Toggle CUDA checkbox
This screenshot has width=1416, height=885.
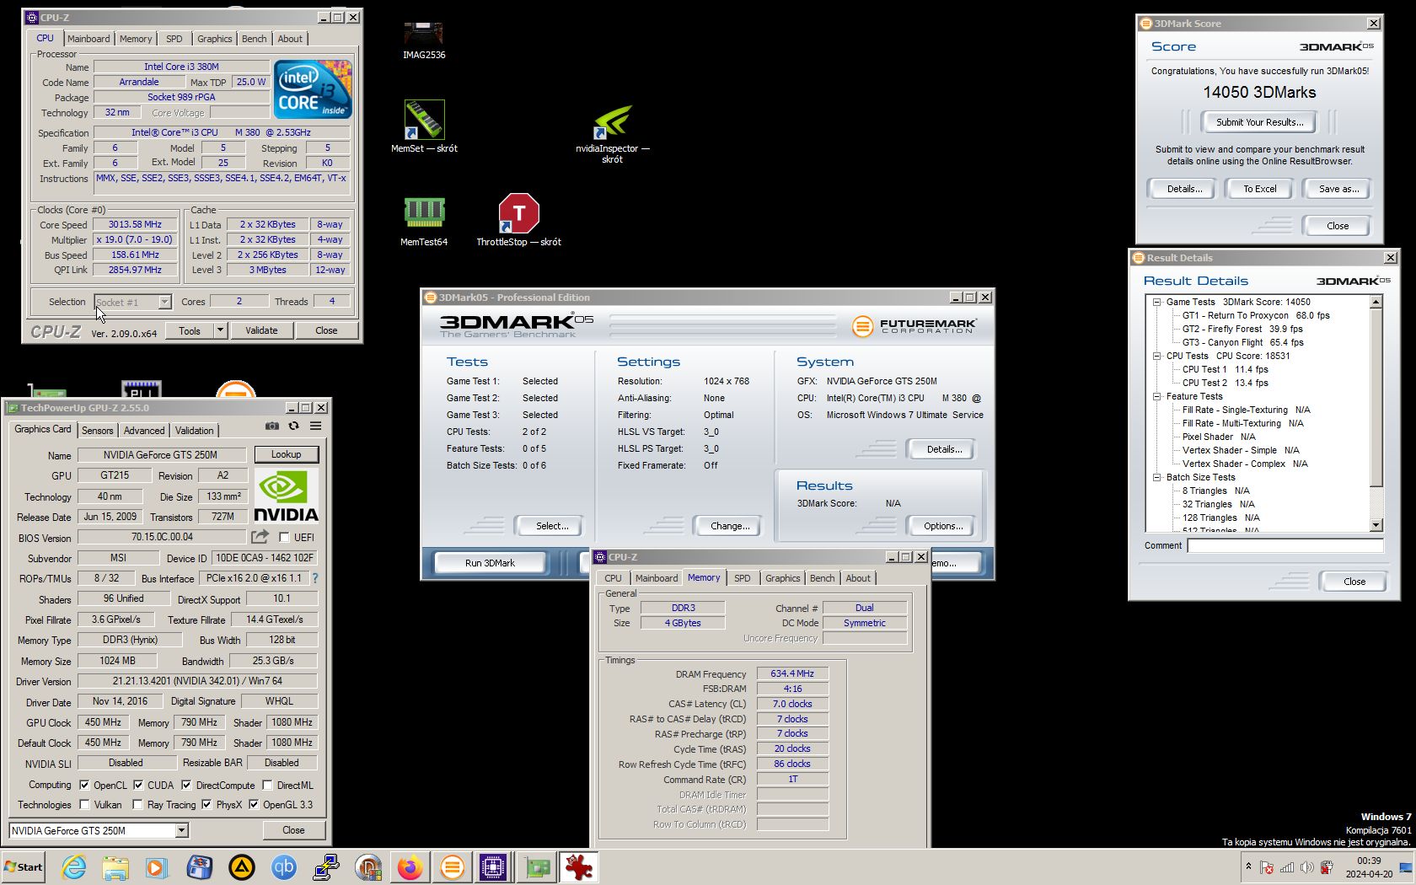(x=138, y=785)
